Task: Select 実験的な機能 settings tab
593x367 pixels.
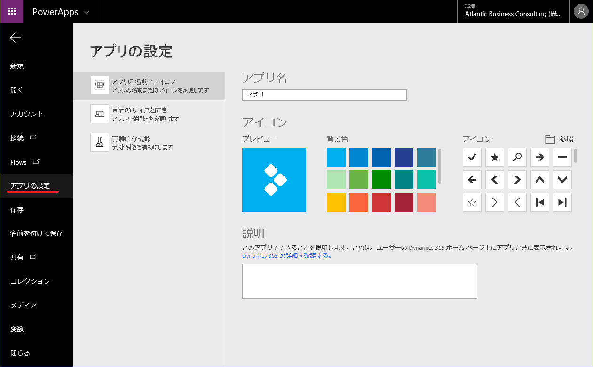Action: [x=149, y=143]
